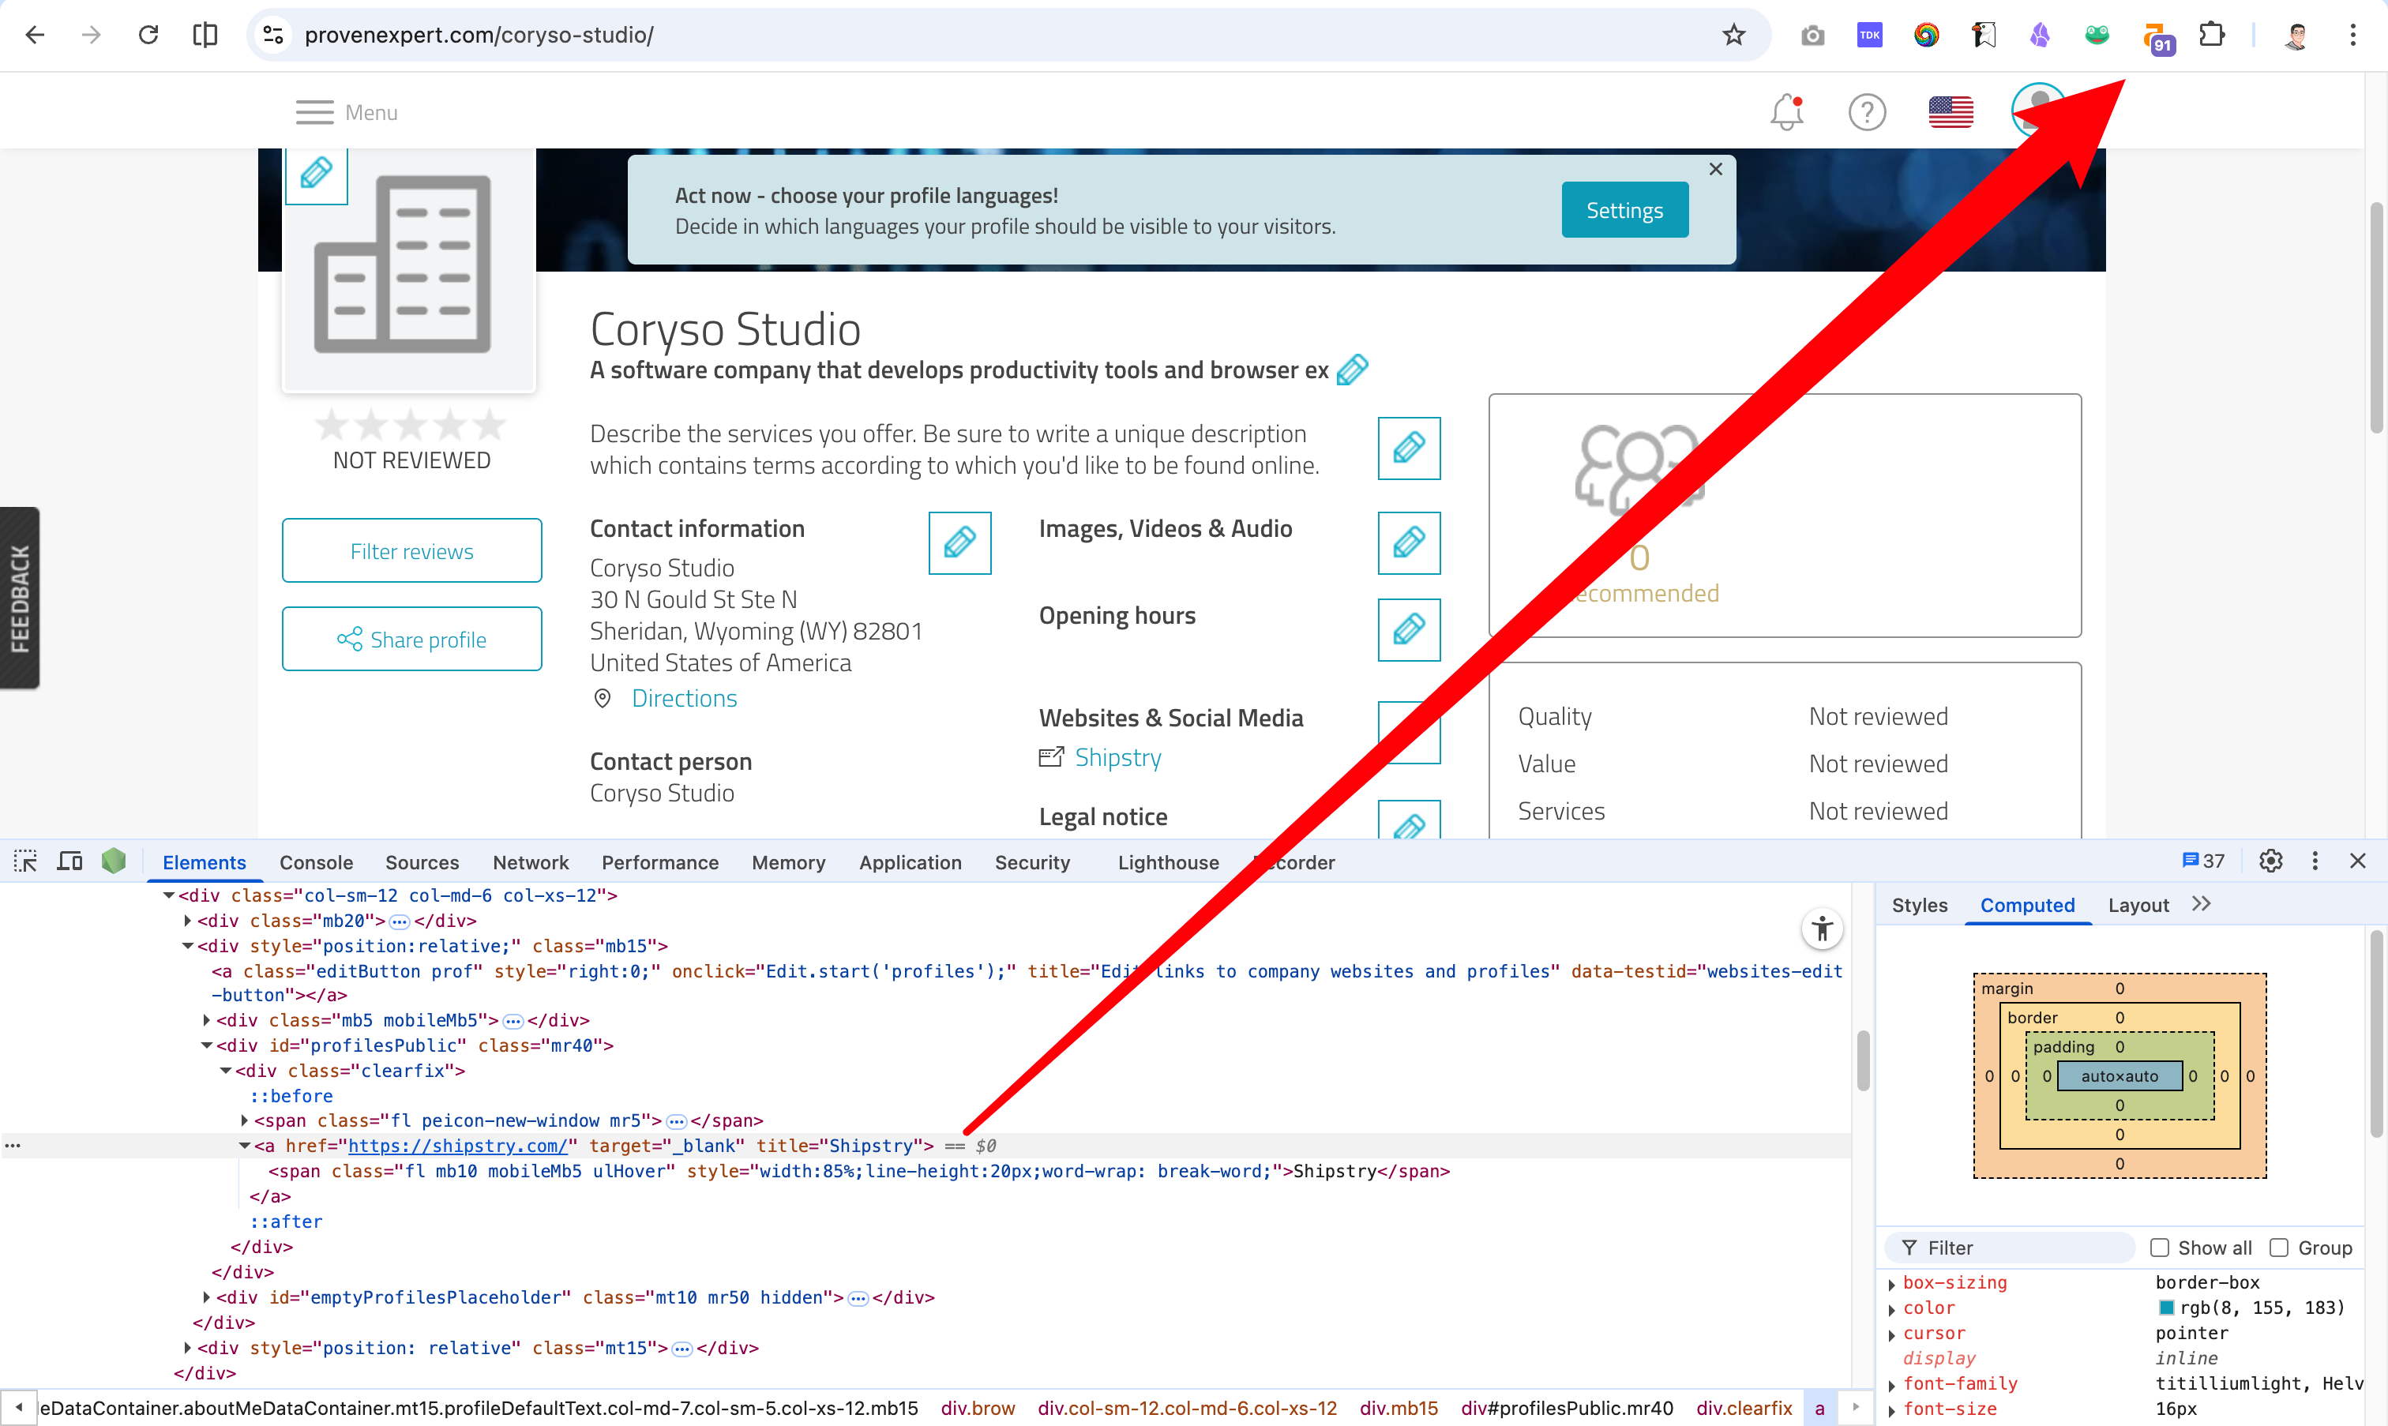Click the Contact information edit pencil
The width and height of the screenshot is (2388, 1426).
click(x=959, y=543)
